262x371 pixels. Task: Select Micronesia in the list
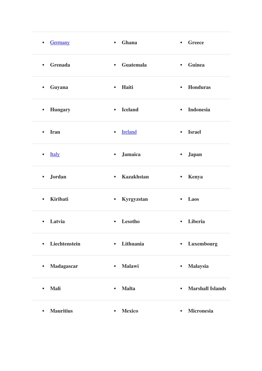coord(201,311)
